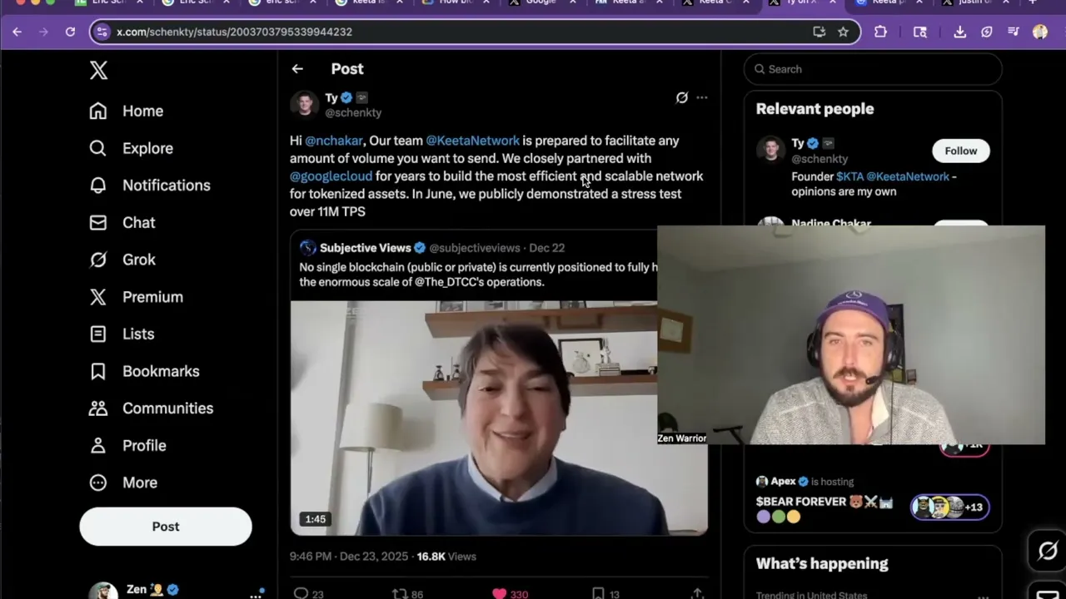Toggle the bookmark icon showing 13
The height and width of the screenshot is (599, 1066).
605,593
